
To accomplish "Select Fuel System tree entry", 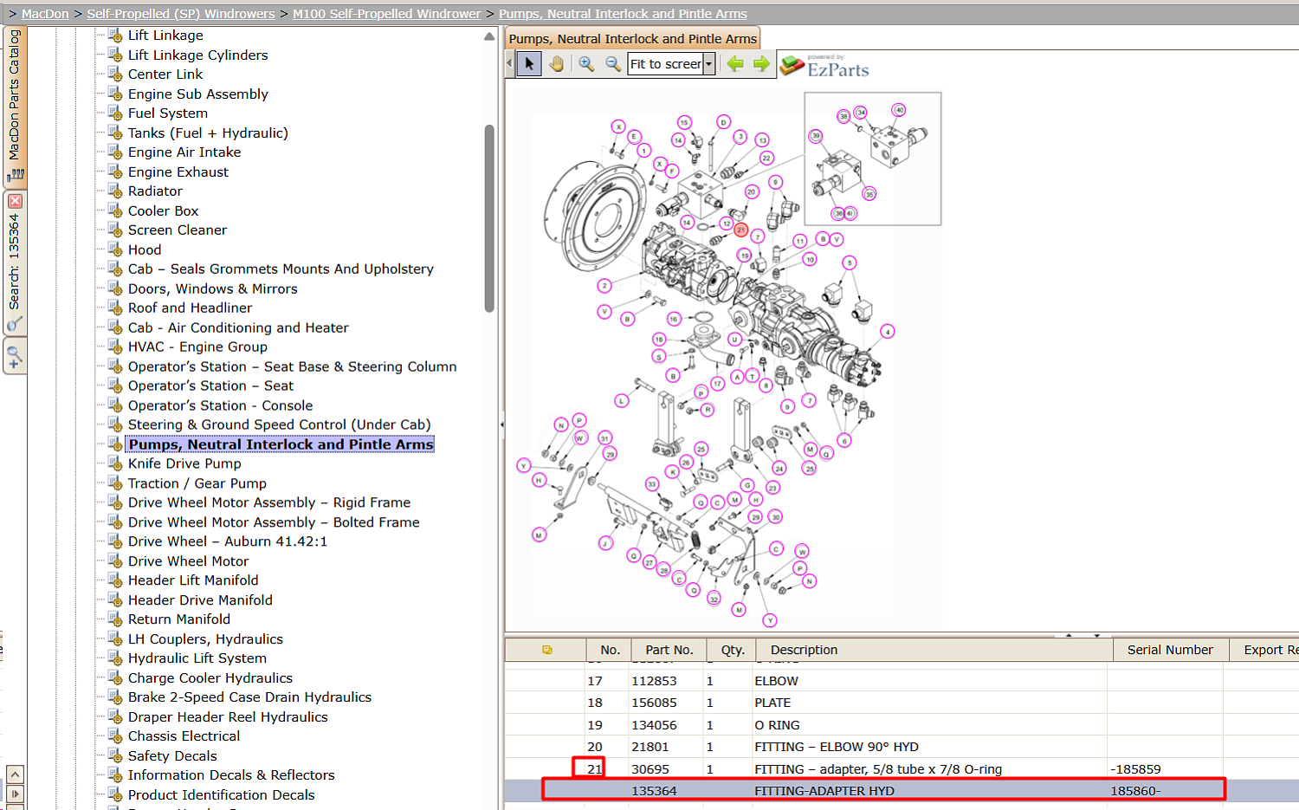I will tap(168, 113).
